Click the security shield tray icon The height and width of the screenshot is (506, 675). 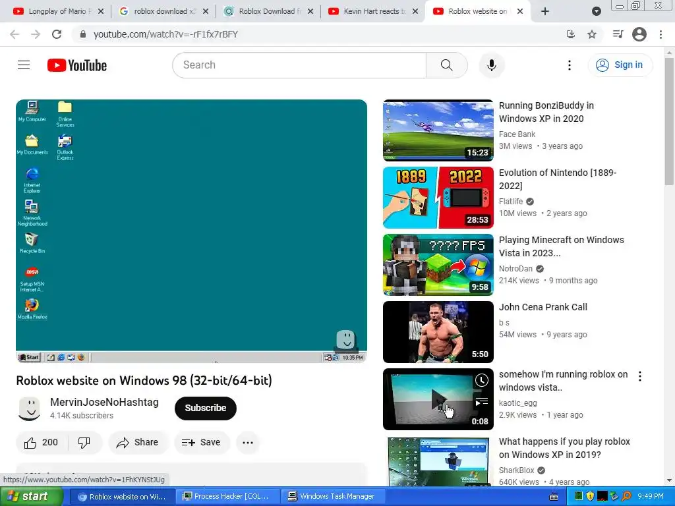[x=590, y=496]
